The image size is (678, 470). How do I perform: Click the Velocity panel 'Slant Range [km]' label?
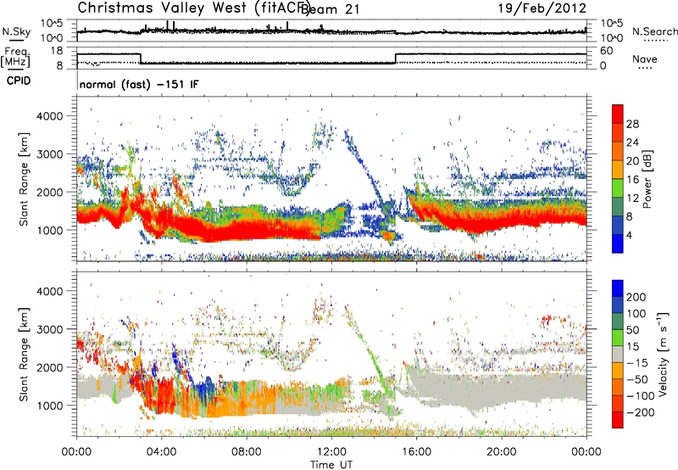[24, 354]
